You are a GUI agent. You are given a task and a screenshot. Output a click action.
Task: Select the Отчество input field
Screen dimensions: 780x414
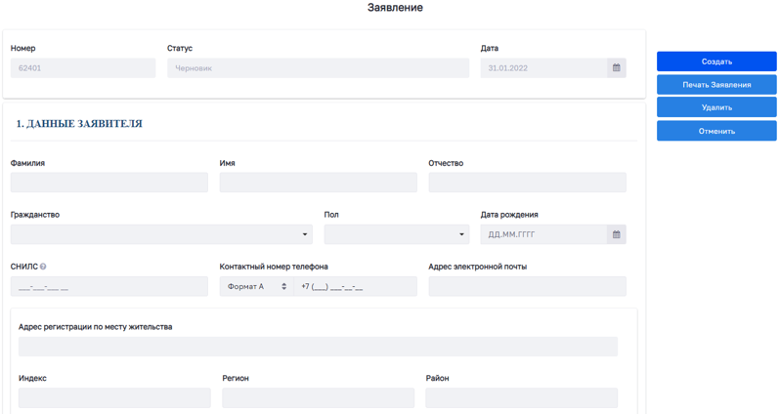coord(527,183)
